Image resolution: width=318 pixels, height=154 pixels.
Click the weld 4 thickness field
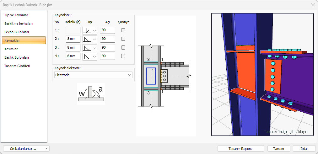point(73,56)
